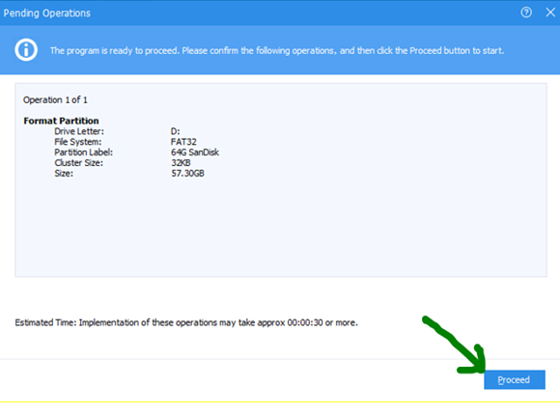The height and width of the screenshot is (416, 560).
Task: Select the D: drive letter value
Action: pos(176,131)
